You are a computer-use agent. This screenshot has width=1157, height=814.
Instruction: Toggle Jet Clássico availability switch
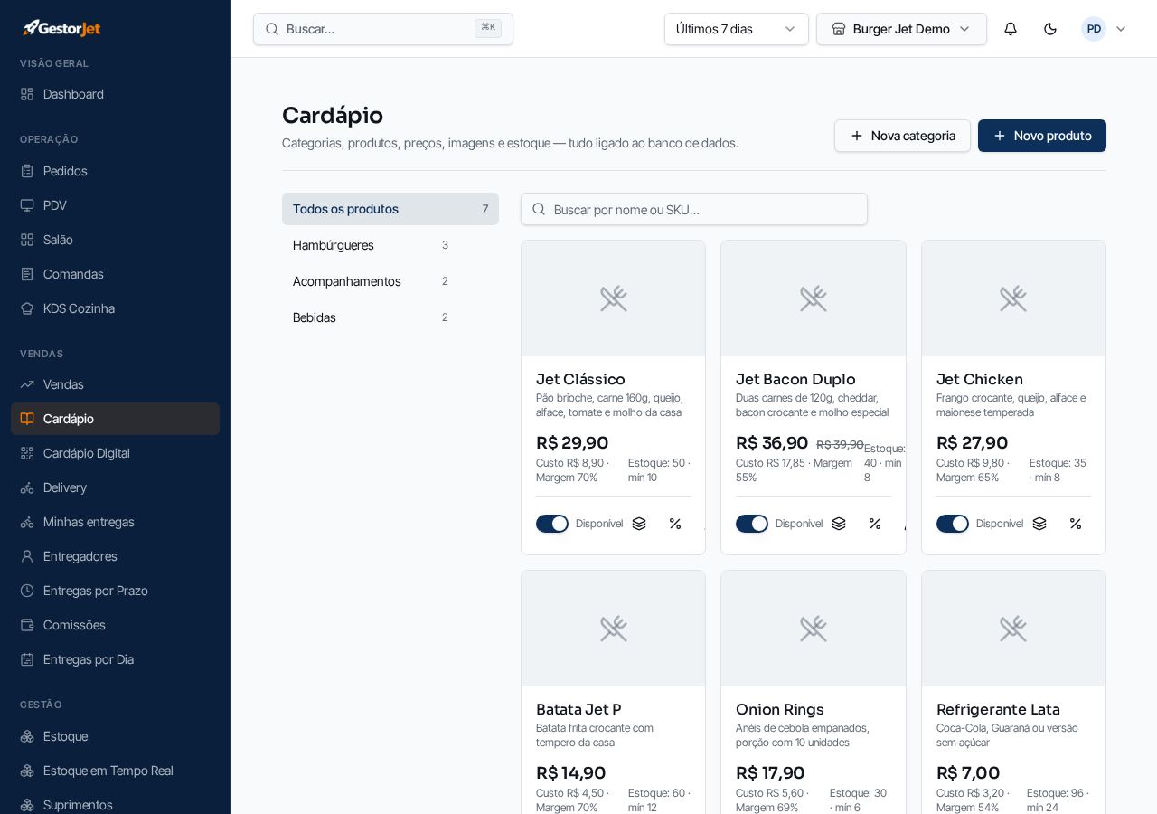pos(552,524)
